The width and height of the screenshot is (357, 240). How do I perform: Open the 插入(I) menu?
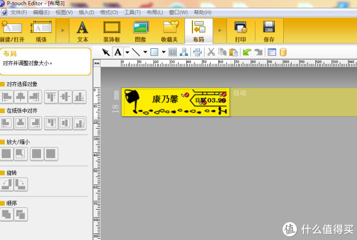coord(86,13)
